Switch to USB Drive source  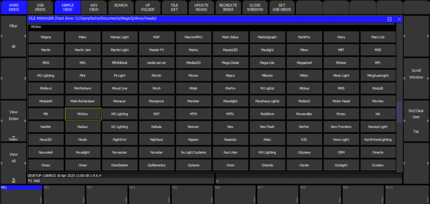[x=40, y=7]
